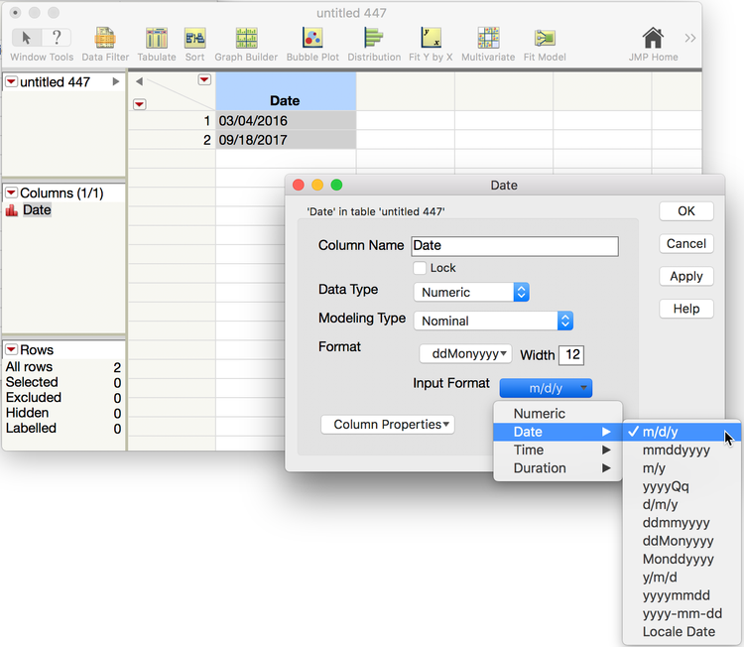
Task: Select the Date column header
Action: 286,91
